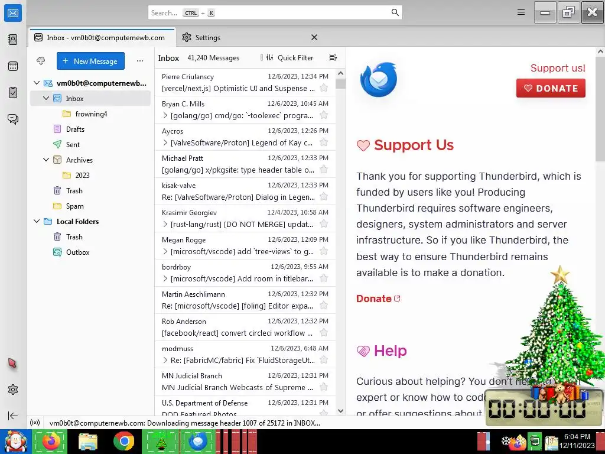Close the Settings tab
The width and height of the screenshot is (605, 454).
click(314, 37)
